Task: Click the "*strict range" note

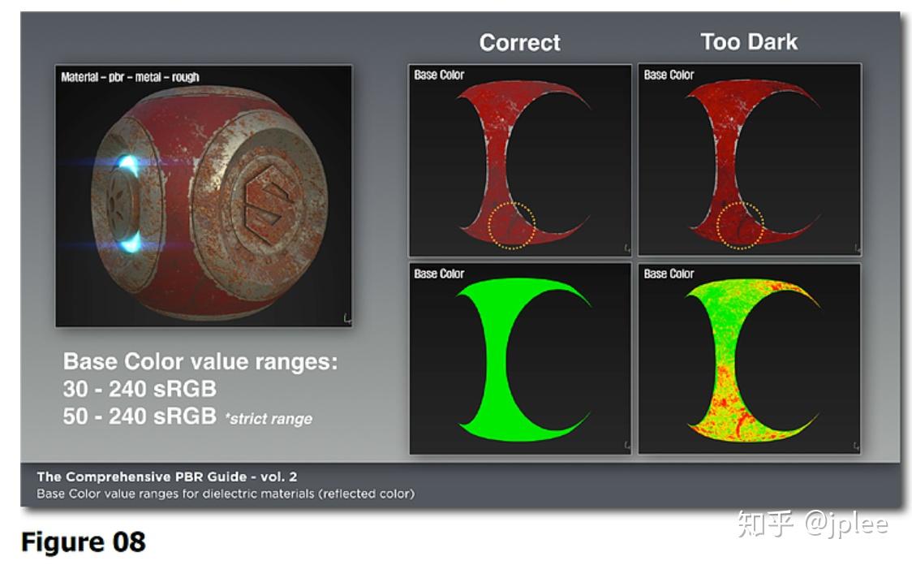Action: click(x=269, y=419)
